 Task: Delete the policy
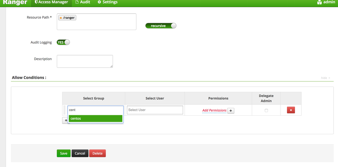97,153
